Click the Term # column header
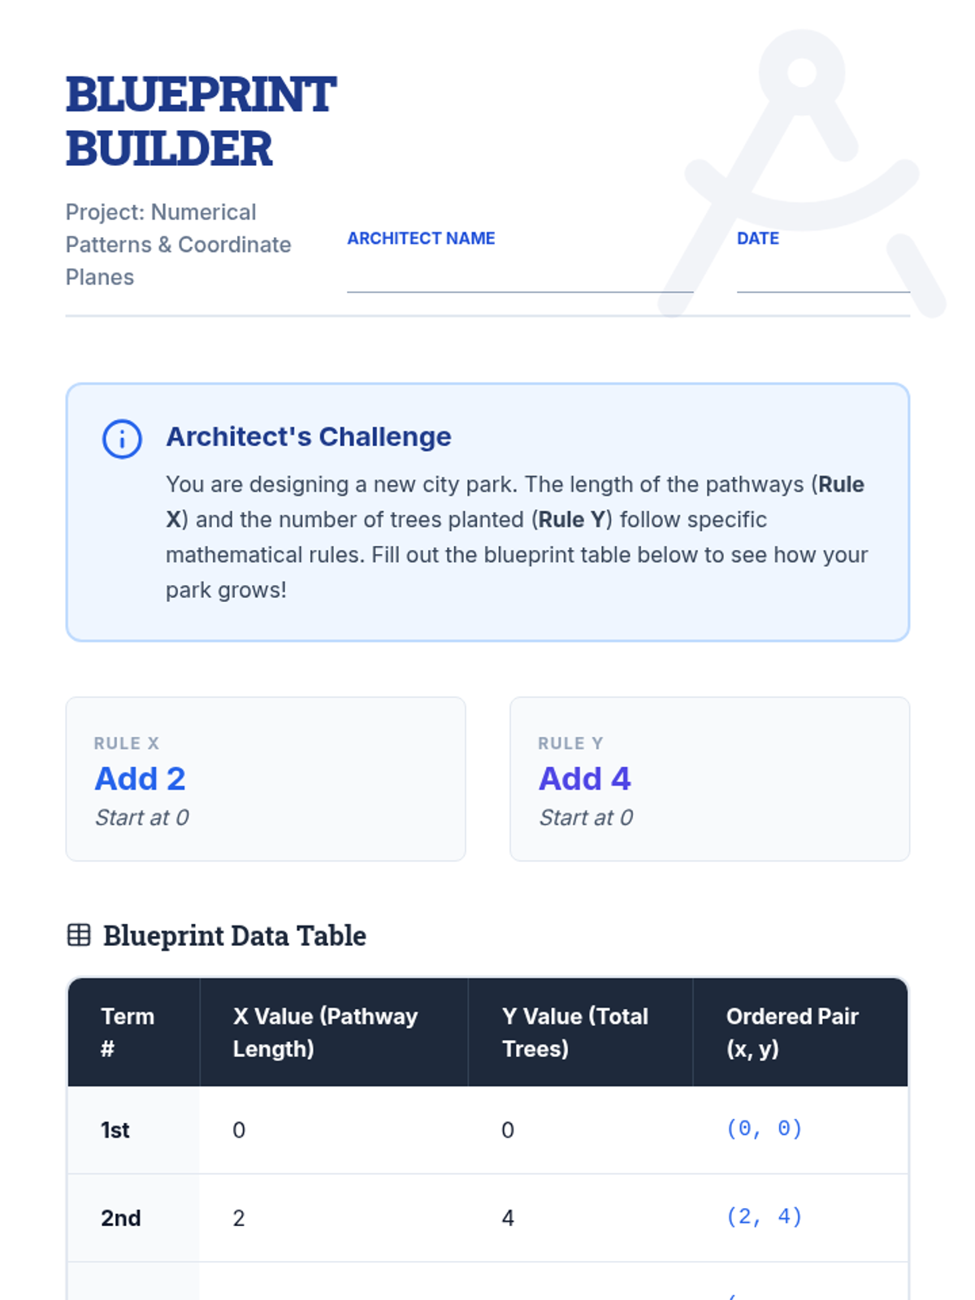This screenshot has height=1300, width=975. tap(128, 1032)
